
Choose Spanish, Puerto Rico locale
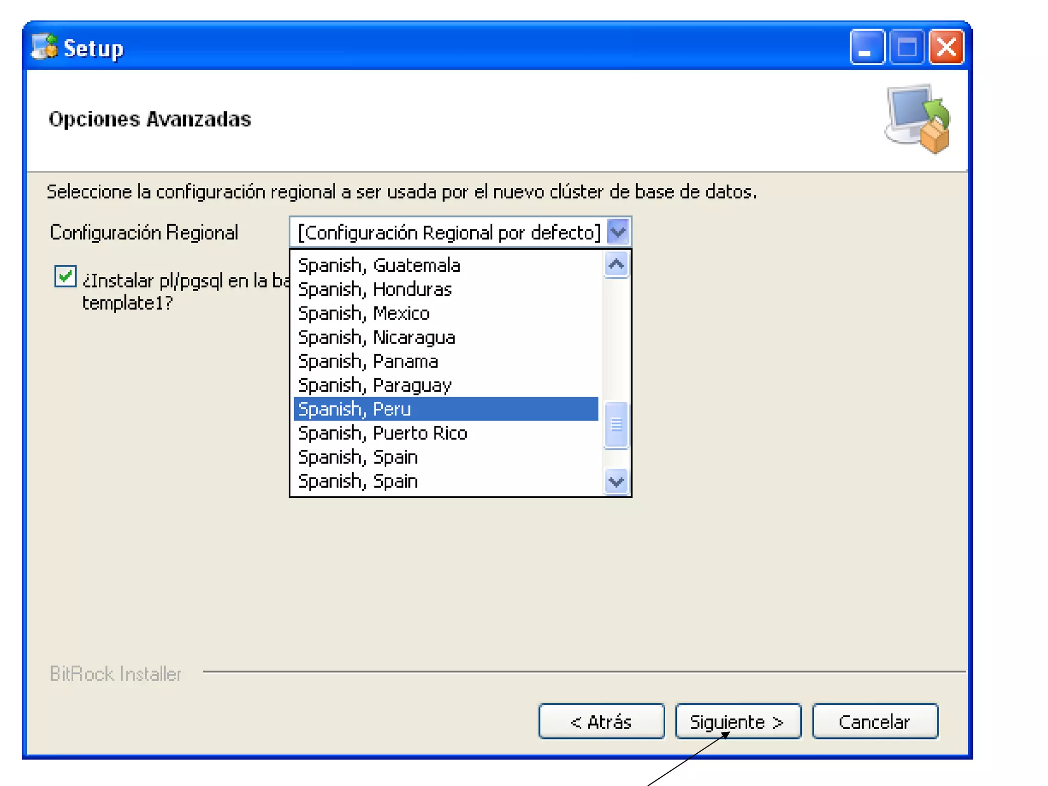(382, 433)
